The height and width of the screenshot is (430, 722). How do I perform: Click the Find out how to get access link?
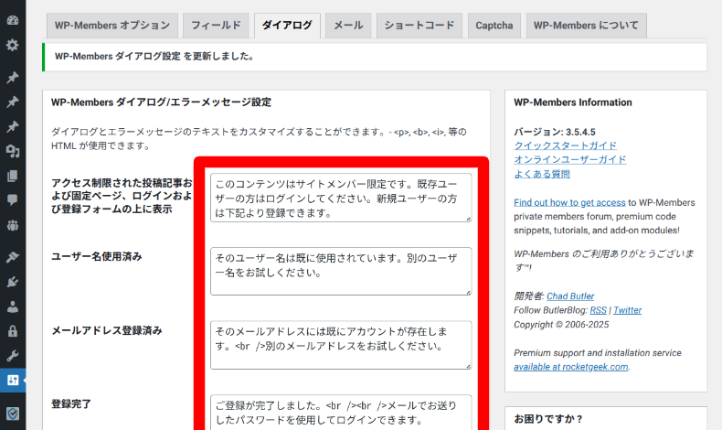[569, 202]
